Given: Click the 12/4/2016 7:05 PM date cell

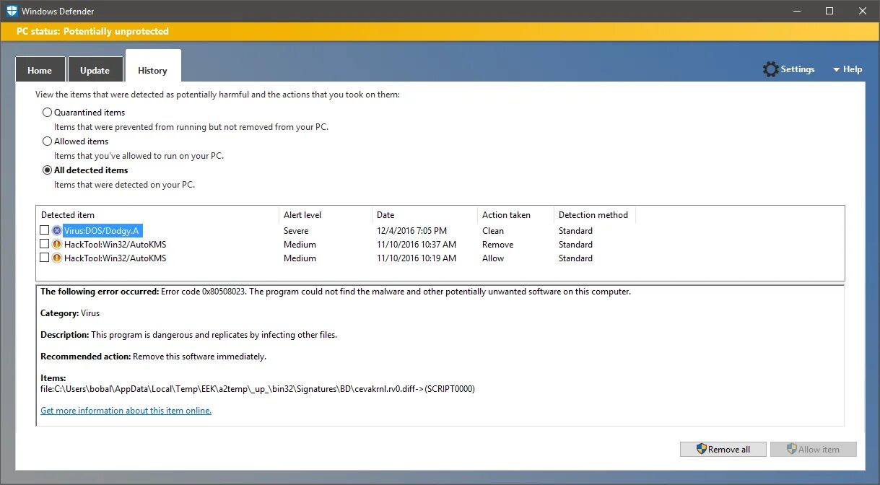Looking at the screenshot, I should click(x=411, y=231).
